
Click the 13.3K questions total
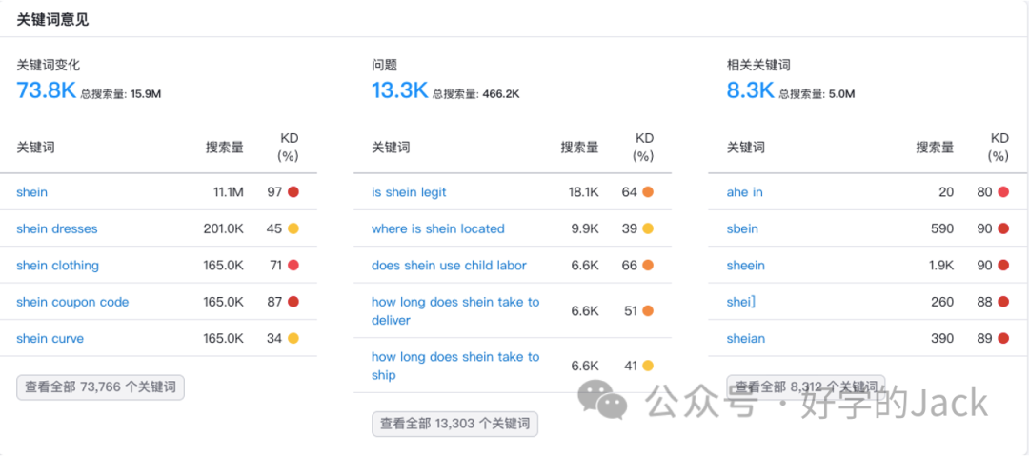pyautogui.click(x=399, y=89)
